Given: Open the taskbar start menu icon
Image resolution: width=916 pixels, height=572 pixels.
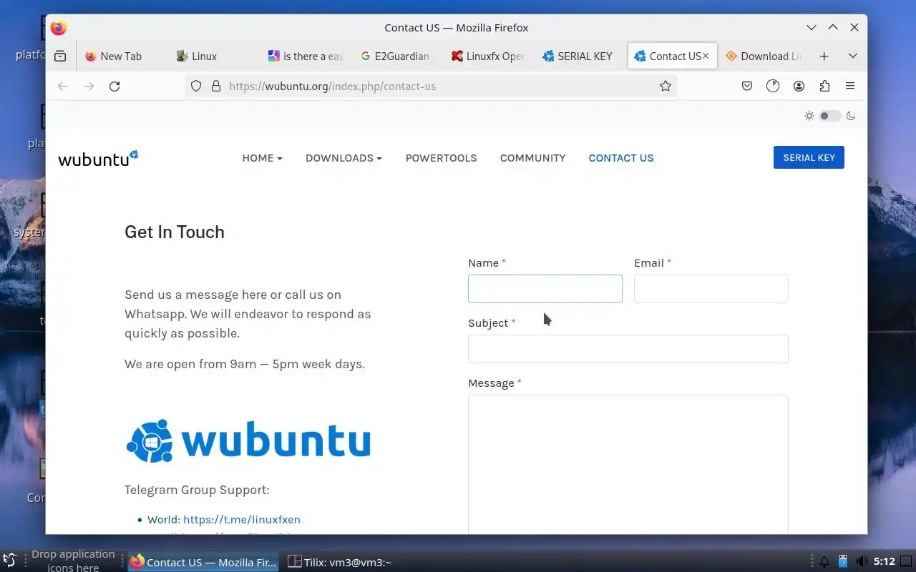Looking at the screenshot, I should (9, 561).
